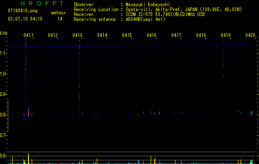Click the tallest yellow spike after 0411
259x164 pixels.
(x=28, y=158)
